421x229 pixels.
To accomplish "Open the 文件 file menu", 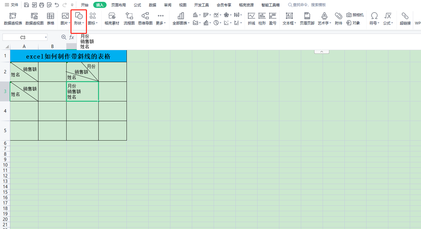I will tap(12, 5).
